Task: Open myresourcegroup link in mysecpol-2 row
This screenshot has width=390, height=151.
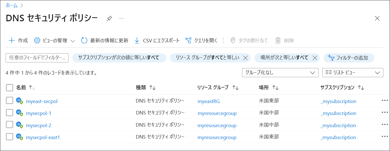Action: point(217,125)
